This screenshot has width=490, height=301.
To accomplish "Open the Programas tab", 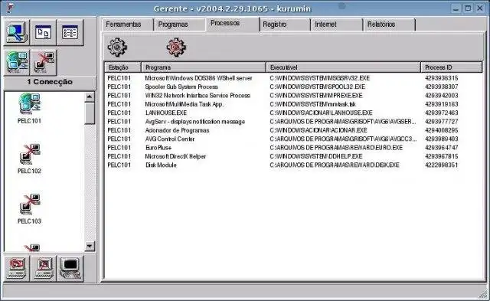I will click(180, 25).
